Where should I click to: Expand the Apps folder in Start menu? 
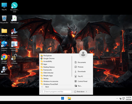(x=56, y=64)
